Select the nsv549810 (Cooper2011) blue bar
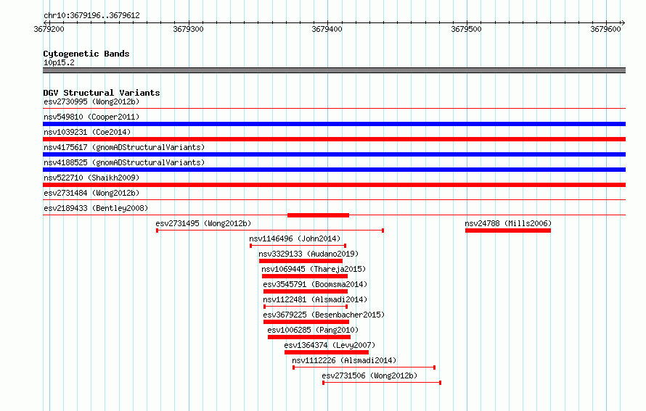 (334, 124)
